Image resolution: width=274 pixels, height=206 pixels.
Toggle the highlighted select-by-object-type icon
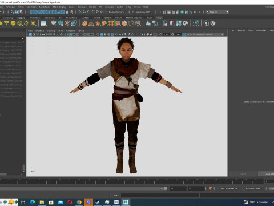coord(17,12)
